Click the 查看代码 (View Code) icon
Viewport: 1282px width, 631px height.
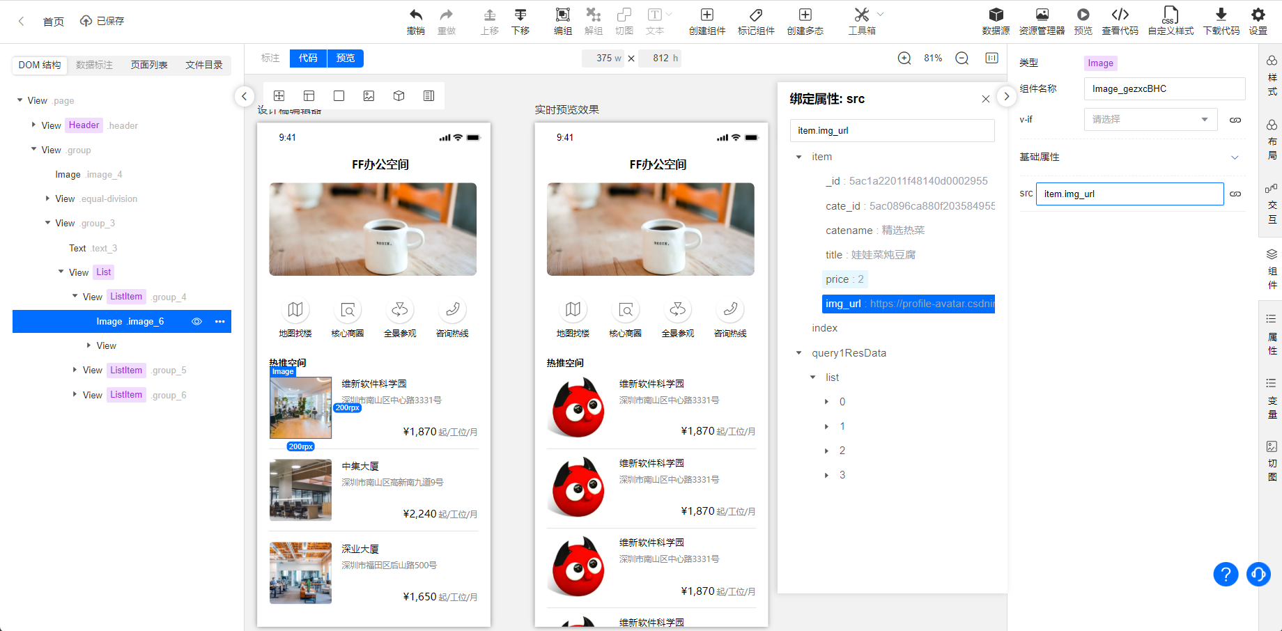(1120, 21)
